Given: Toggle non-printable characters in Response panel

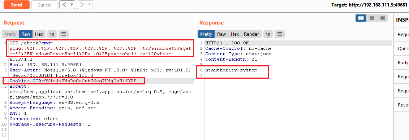Looking at the screenshot, I should (x=268, y=34).
